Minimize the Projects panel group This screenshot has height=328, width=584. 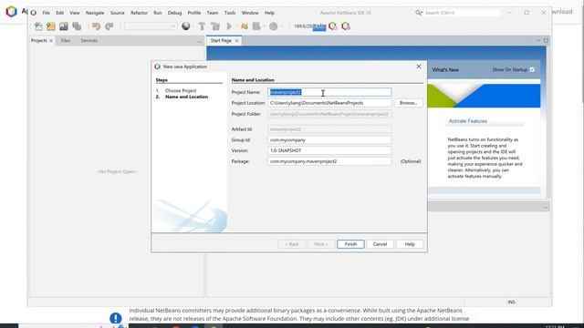tap(199, 41)
